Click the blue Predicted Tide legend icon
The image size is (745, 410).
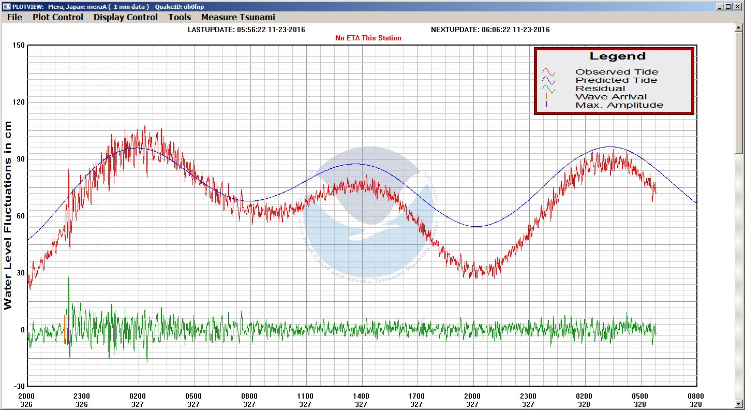pyautogui.click(x=548, y=81)
